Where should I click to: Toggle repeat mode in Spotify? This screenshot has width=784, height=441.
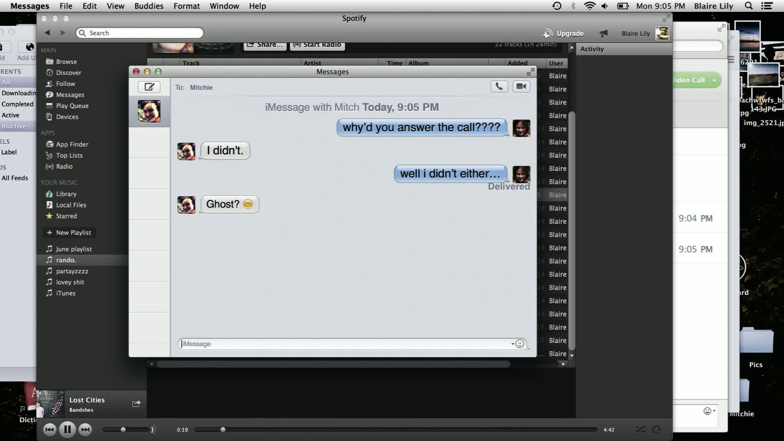point(657,430)
